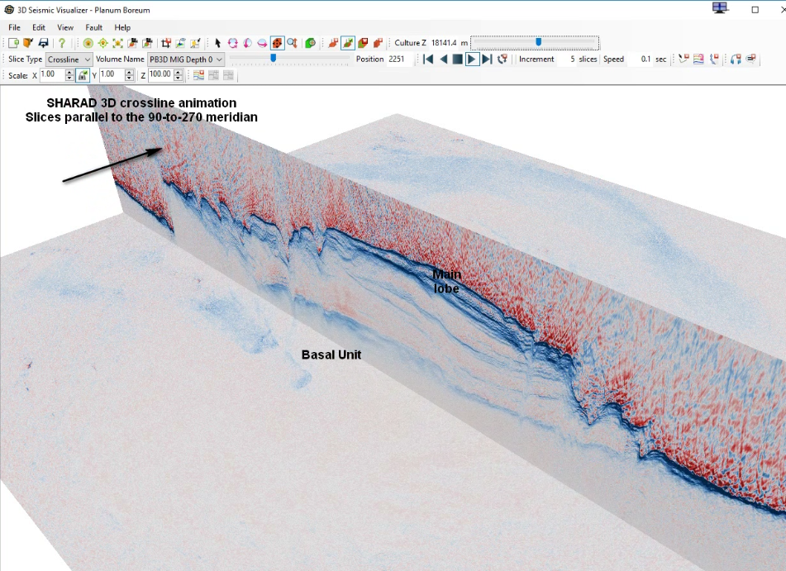Increase the Scale Y stepper
This screenshot has width=786, height=571.
pyautogui.click(x=129, y=73)
